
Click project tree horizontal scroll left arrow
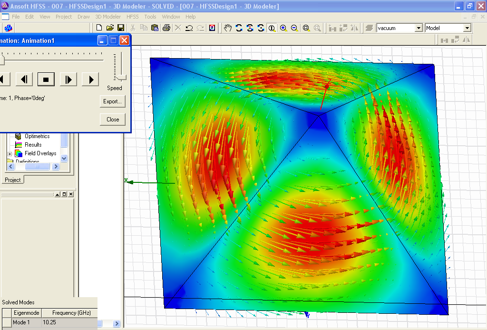pyautogui.click(x=11, y=166)
